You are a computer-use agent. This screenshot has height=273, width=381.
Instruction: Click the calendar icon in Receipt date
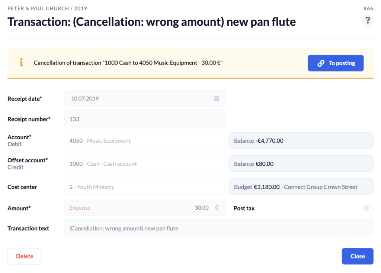217,99
